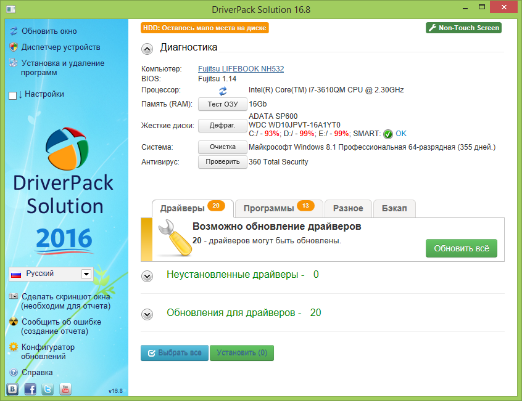Toggle the Настройки checkbox
Image resolution: width=522 pixels, height=401 pixels.
pyautogui.click(x=13, y=95)
